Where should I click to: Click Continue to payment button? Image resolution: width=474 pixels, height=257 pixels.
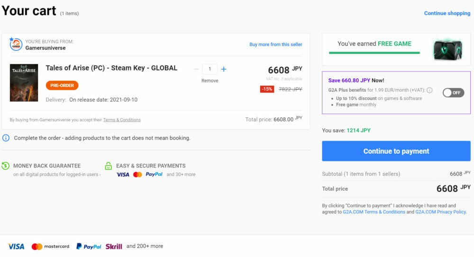coord(396,151)
